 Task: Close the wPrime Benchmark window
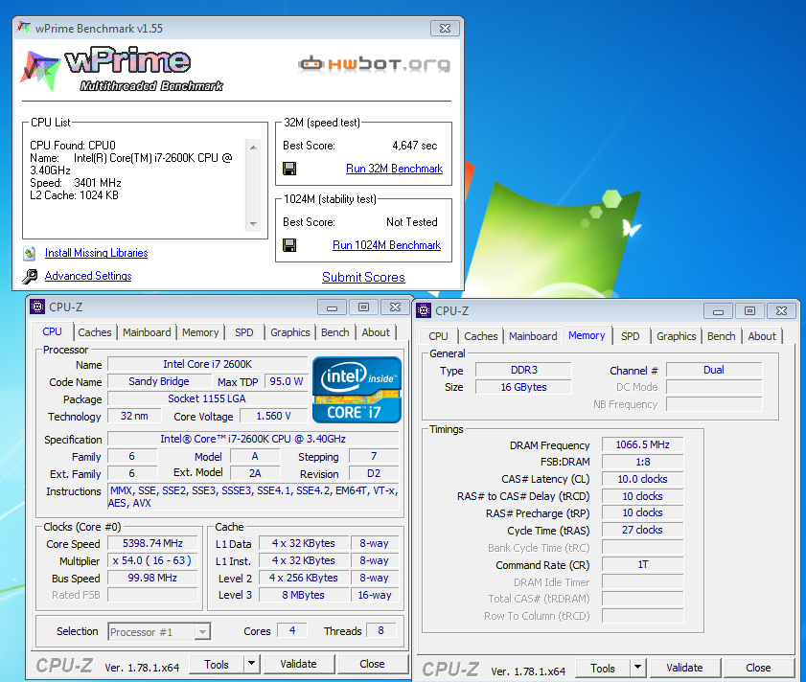coord(445,29)
